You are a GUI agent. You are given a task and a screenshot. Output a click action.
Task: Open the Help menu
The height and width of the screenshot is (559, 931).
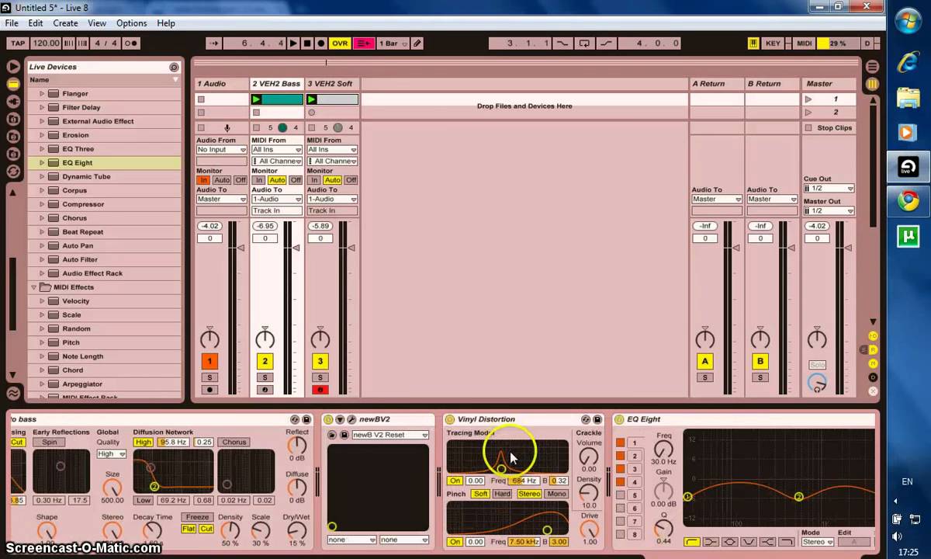point(166,23)
